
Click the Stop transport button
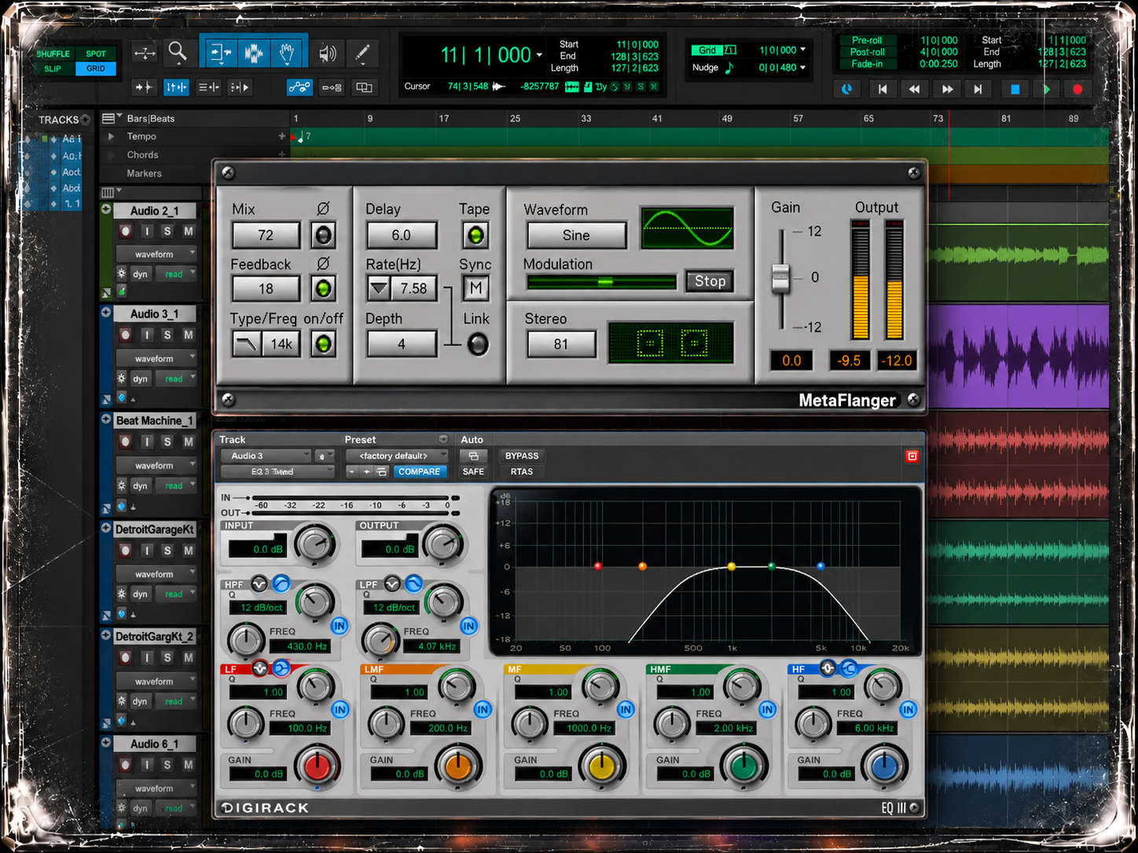pos(1015,89)
